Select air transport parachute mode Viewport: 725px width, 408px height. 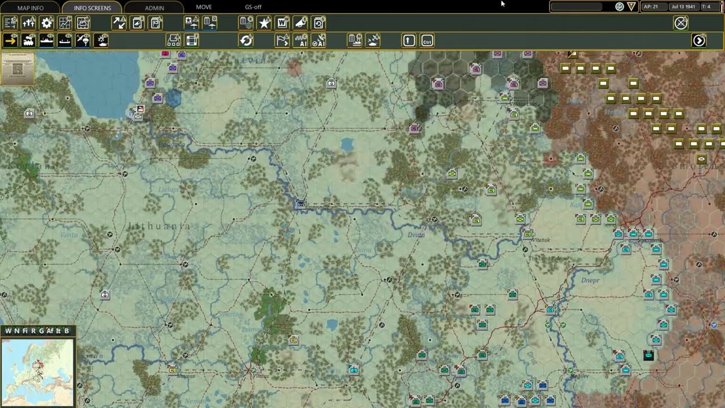pyautogui.click(x=83, y=40)
